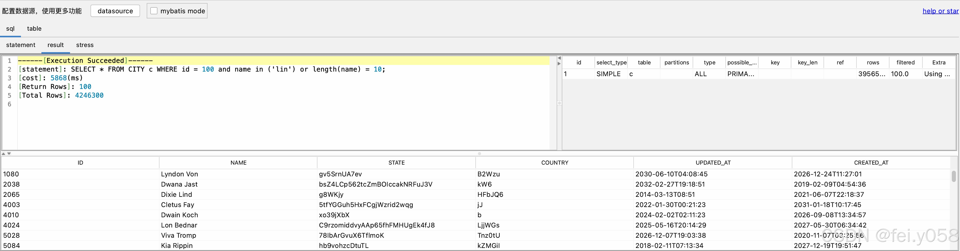
Task: Click the possible_... explain column header
Action: [x=742, y=63]
